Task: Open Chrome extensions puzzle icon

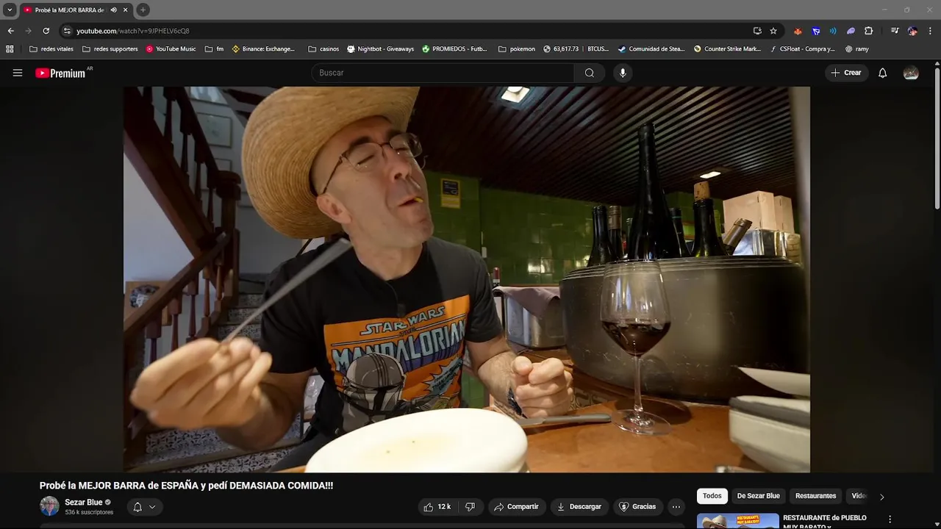Action: tap(868, 31)
